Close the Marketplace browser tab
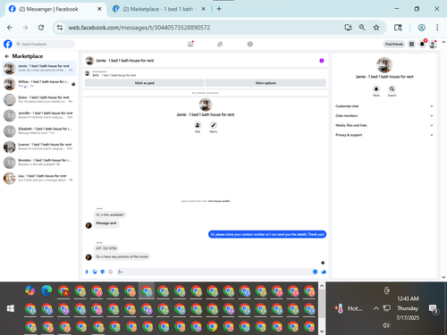The width and height of the screenshot is (447, 335). tap(203, 9)
